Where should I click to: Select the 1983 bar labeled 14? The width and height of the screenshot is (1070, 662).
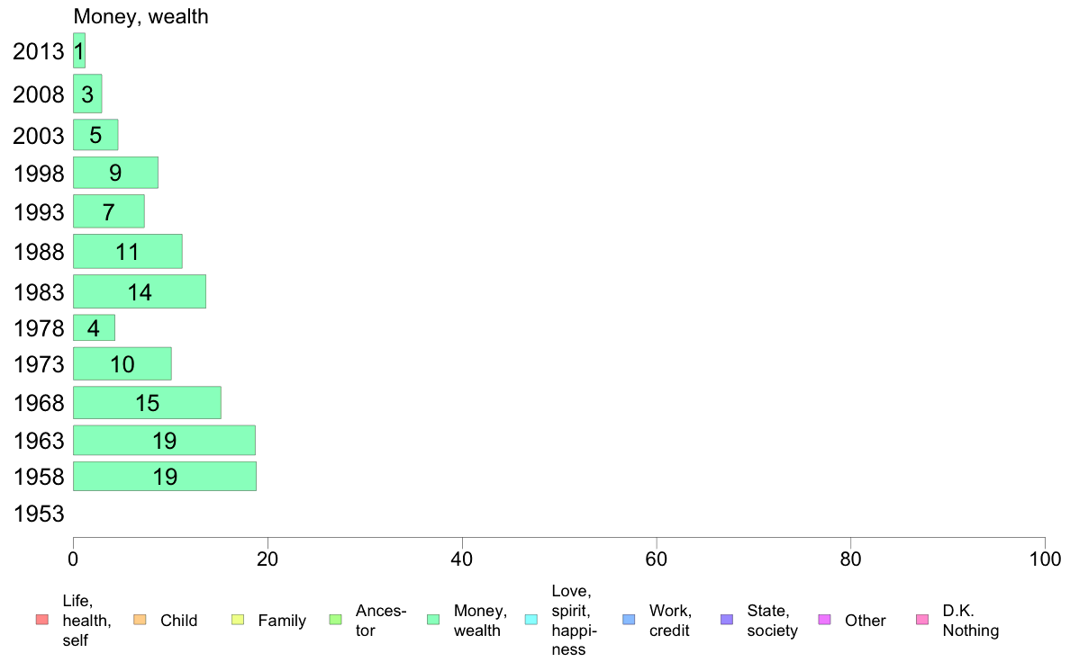point(140,291)
